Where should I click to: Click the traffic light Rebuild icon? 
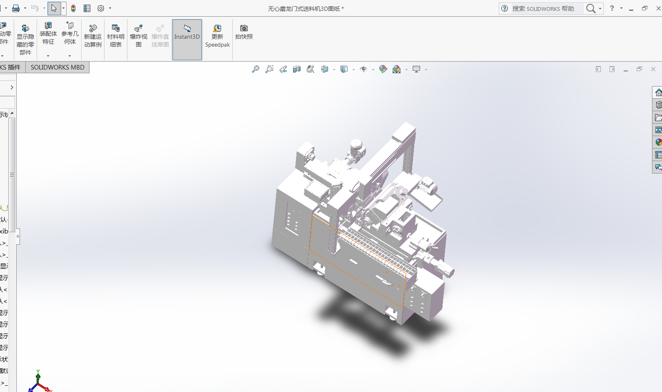pos(73,8)
